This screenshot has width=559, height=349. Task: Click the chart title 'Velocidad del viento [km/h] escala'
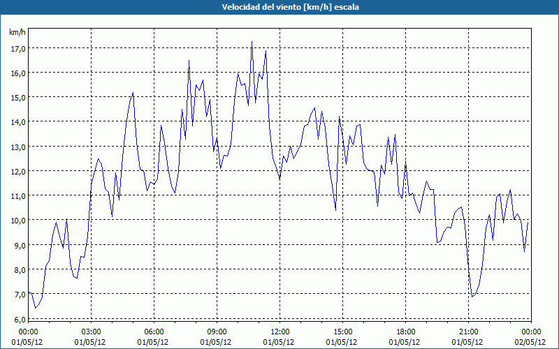(290, 7)
